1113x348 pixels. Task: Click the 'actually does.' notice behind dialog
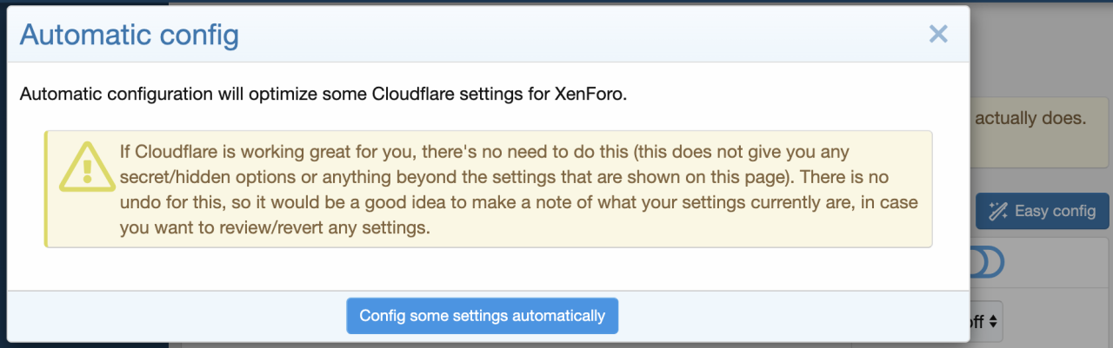(x=1030, y=118)
